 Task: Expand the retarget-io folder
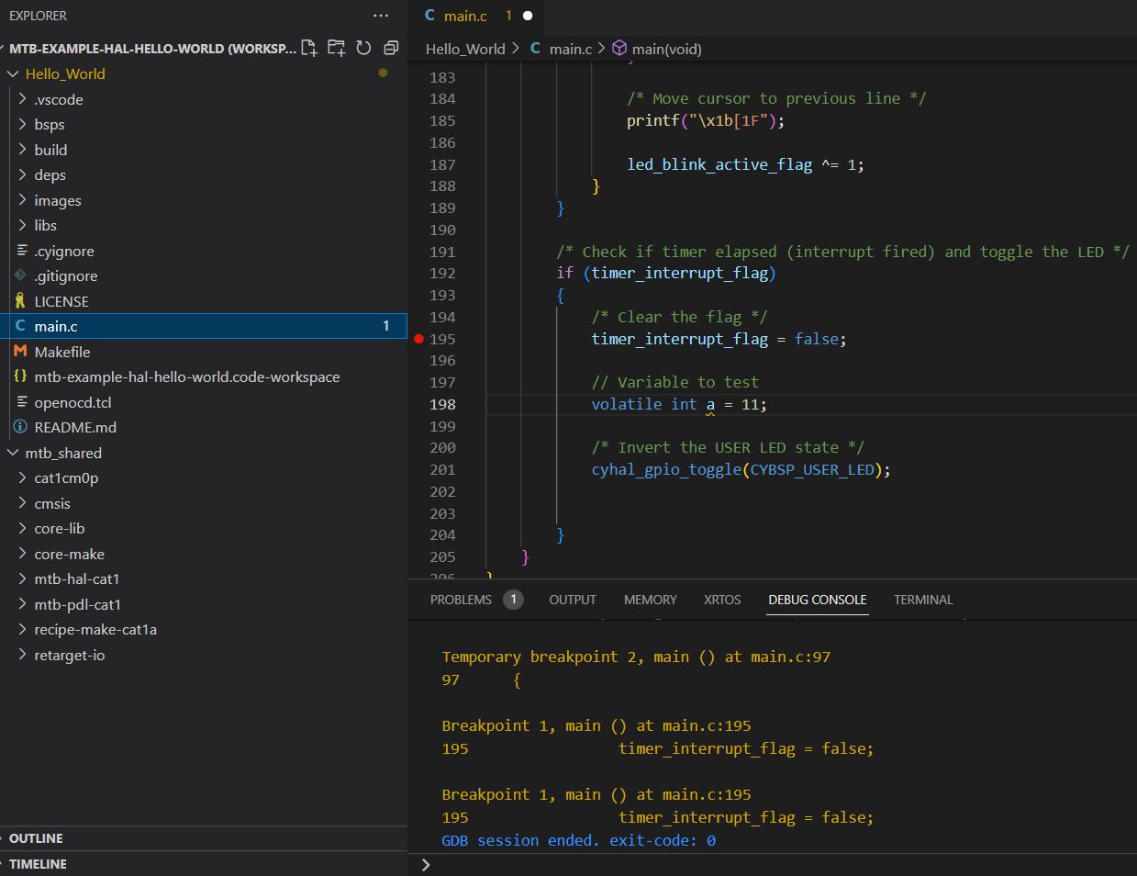coord(23,655)
